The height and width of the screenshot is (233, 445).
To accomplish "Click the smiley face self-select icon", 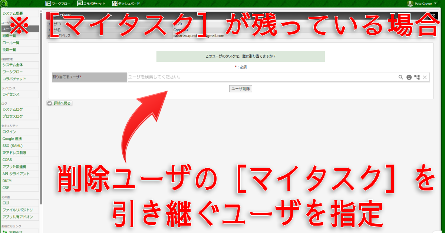I will (409, 77).
